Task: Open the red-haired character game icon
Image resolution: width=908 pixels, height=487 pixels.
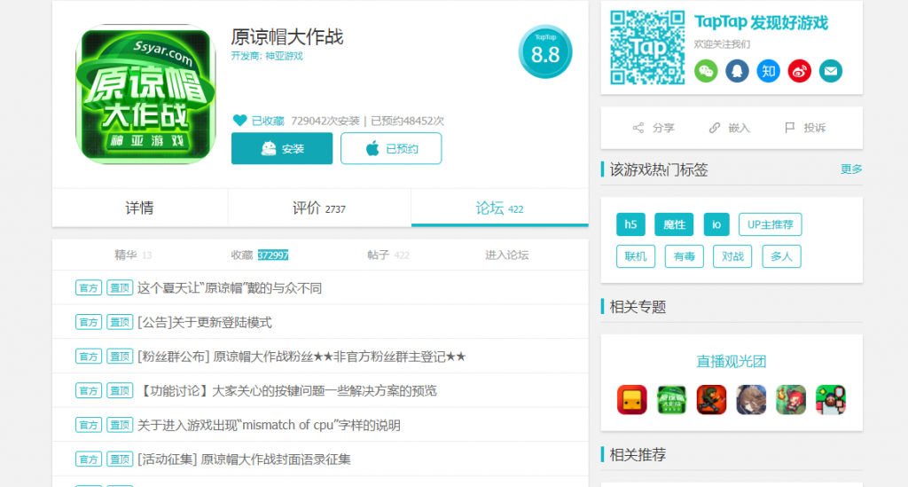Action: click(791, 399)
